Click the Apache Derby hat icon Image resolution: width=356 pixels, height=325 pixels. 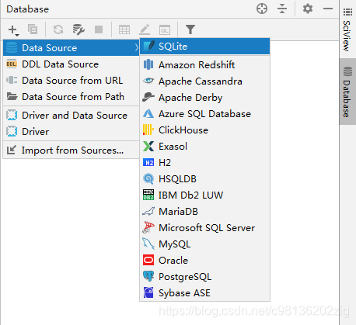coord(148,97)
